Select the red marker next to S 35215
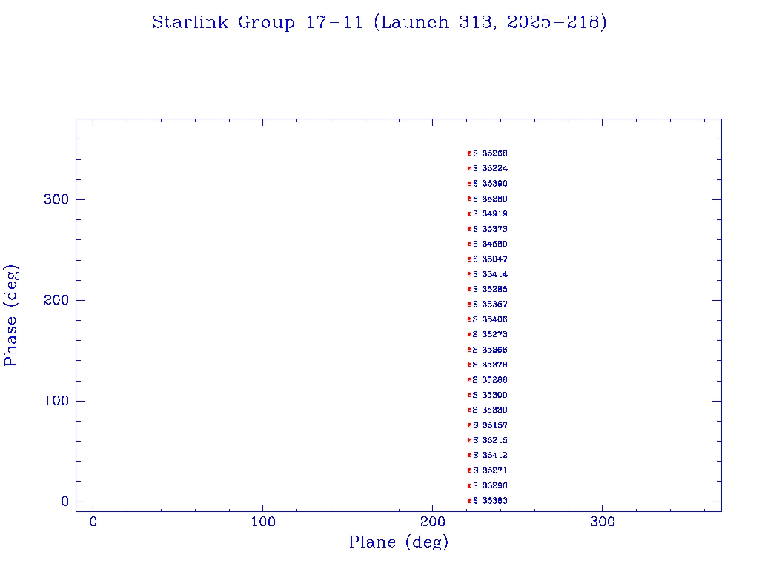 pyautogui.click(x=469, y=440)
